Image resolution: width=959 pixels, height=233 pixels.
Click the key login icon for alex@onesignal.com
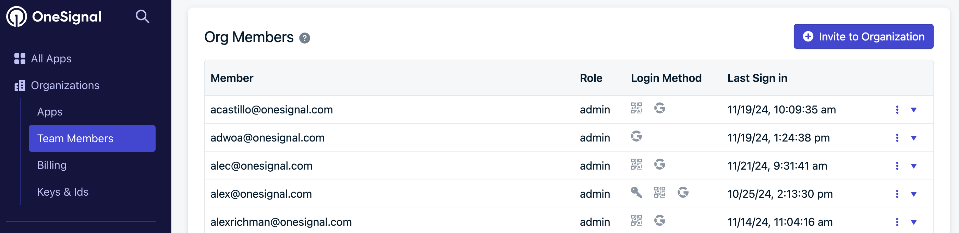click(636, 193)
